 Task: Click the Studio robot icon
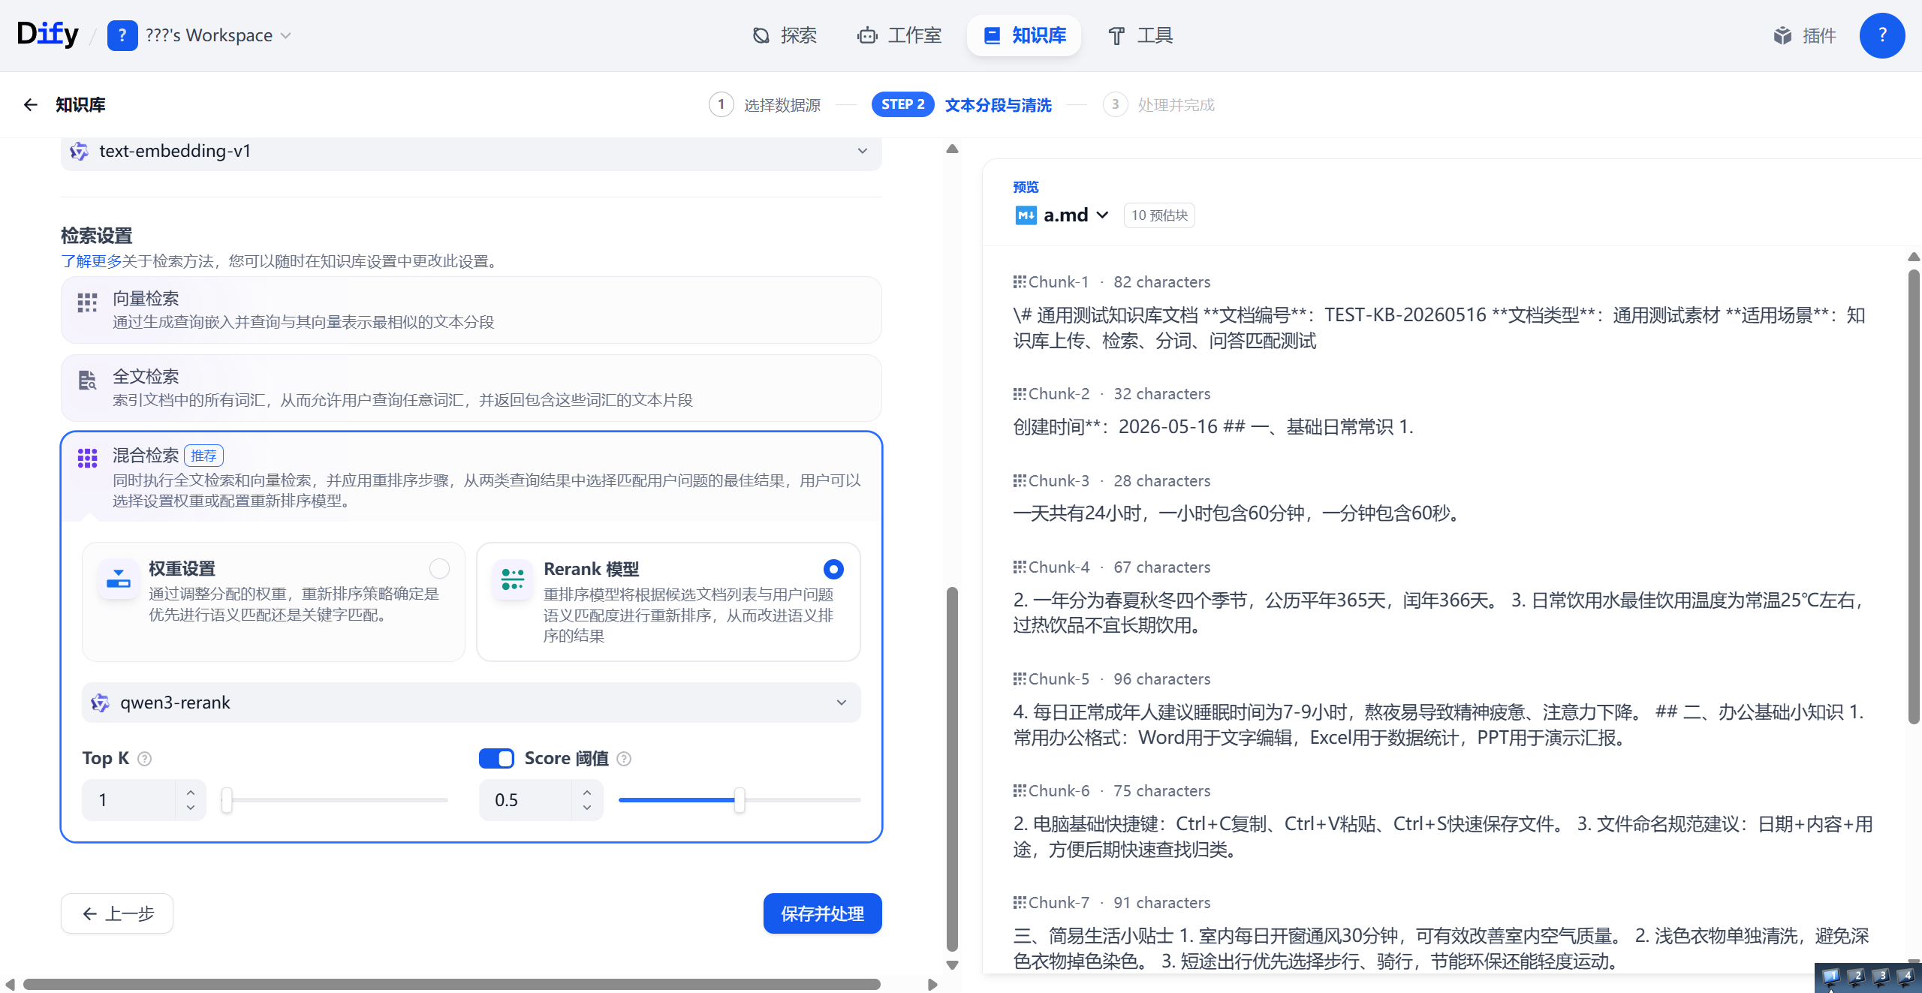(x=867, y=35)
